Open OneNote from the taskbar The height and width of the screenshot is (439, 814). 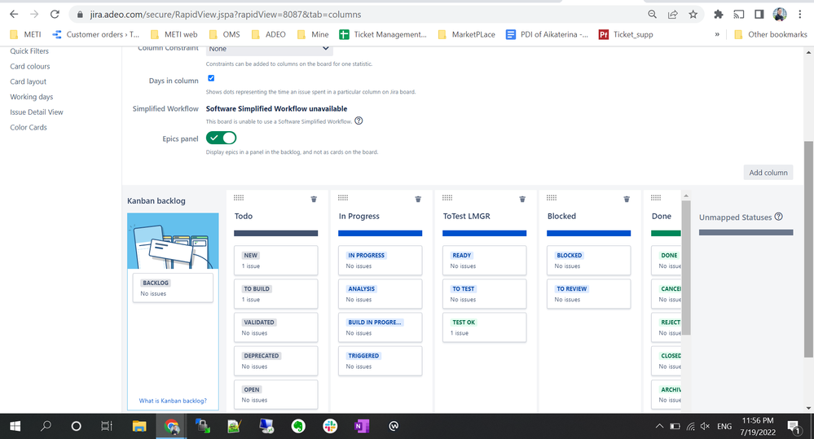pos(361,426)
